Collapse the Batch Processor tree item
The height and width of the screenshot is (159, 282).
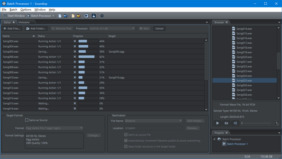pyautogui.click(x=214, y=139)
